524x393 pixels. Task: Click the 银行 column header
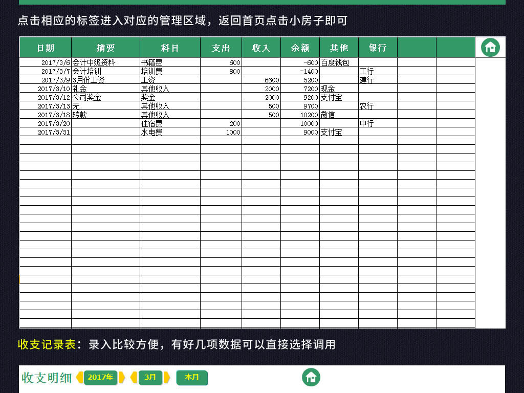click(378, 48)
